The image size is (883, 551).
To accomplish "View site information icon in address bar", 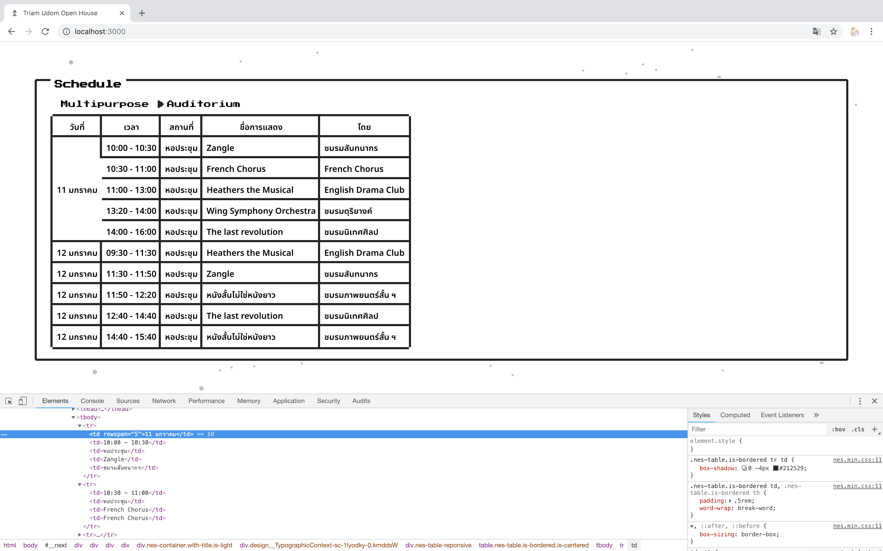I will click(66, 32).
